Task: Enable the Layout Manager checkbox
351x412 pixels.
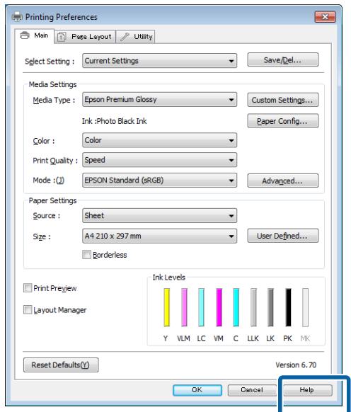Action: [28, 310]
